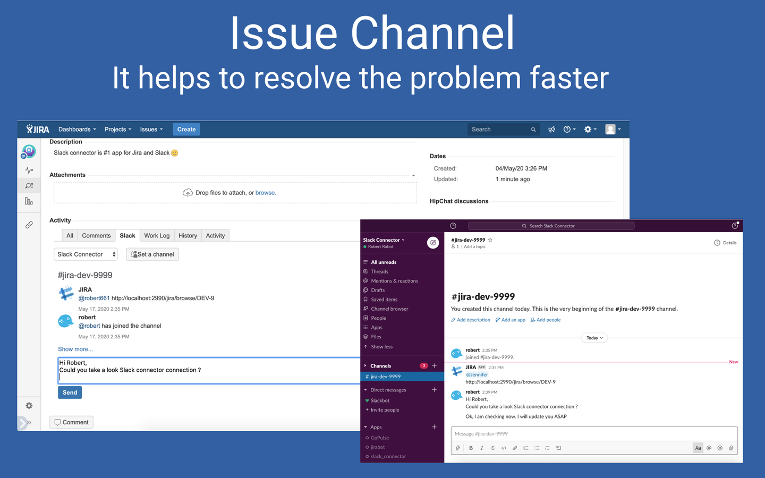Viewport: 765px width, 478px height.
Task: Expand the Jira sidebar with double chevron
Action: click(28, 422)
